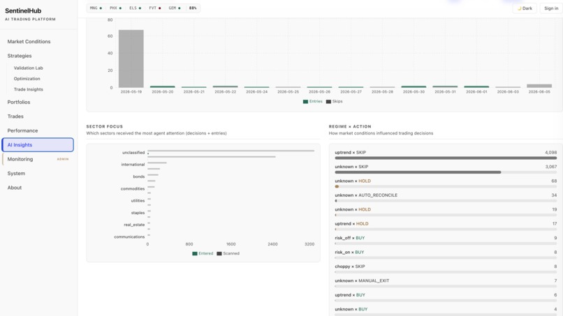
Task: Toggle the Scanned legend in Sector Focus
Action: pyautogui.click(x=228, y=254)
